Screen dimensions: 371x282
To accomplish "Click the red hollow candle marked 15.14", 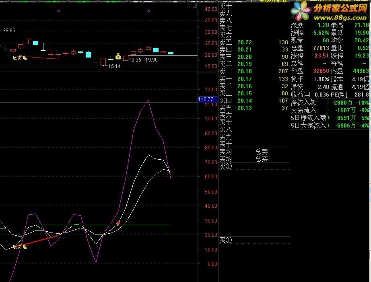I will click(x=103, y=62).
